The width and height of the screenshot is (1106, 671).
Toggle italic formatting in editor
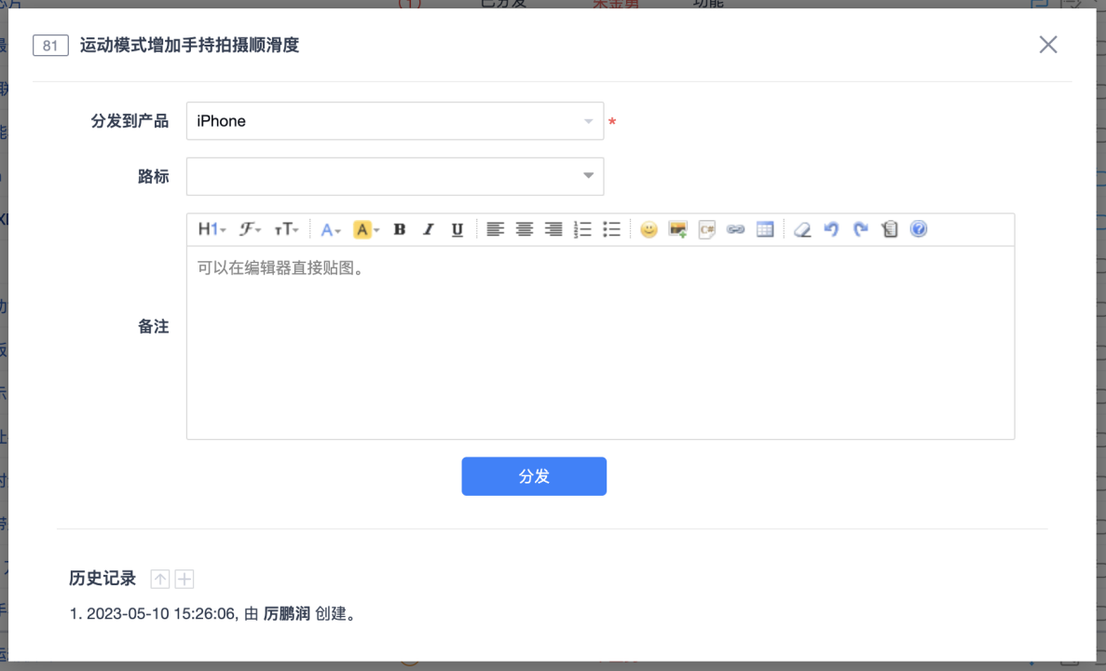click(428, 229)
